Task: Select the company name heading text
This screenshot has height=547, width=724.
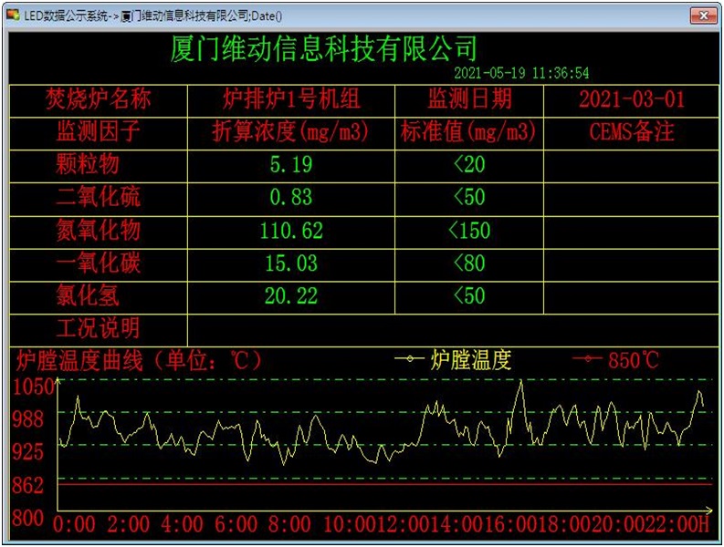Action: point(324,48)
